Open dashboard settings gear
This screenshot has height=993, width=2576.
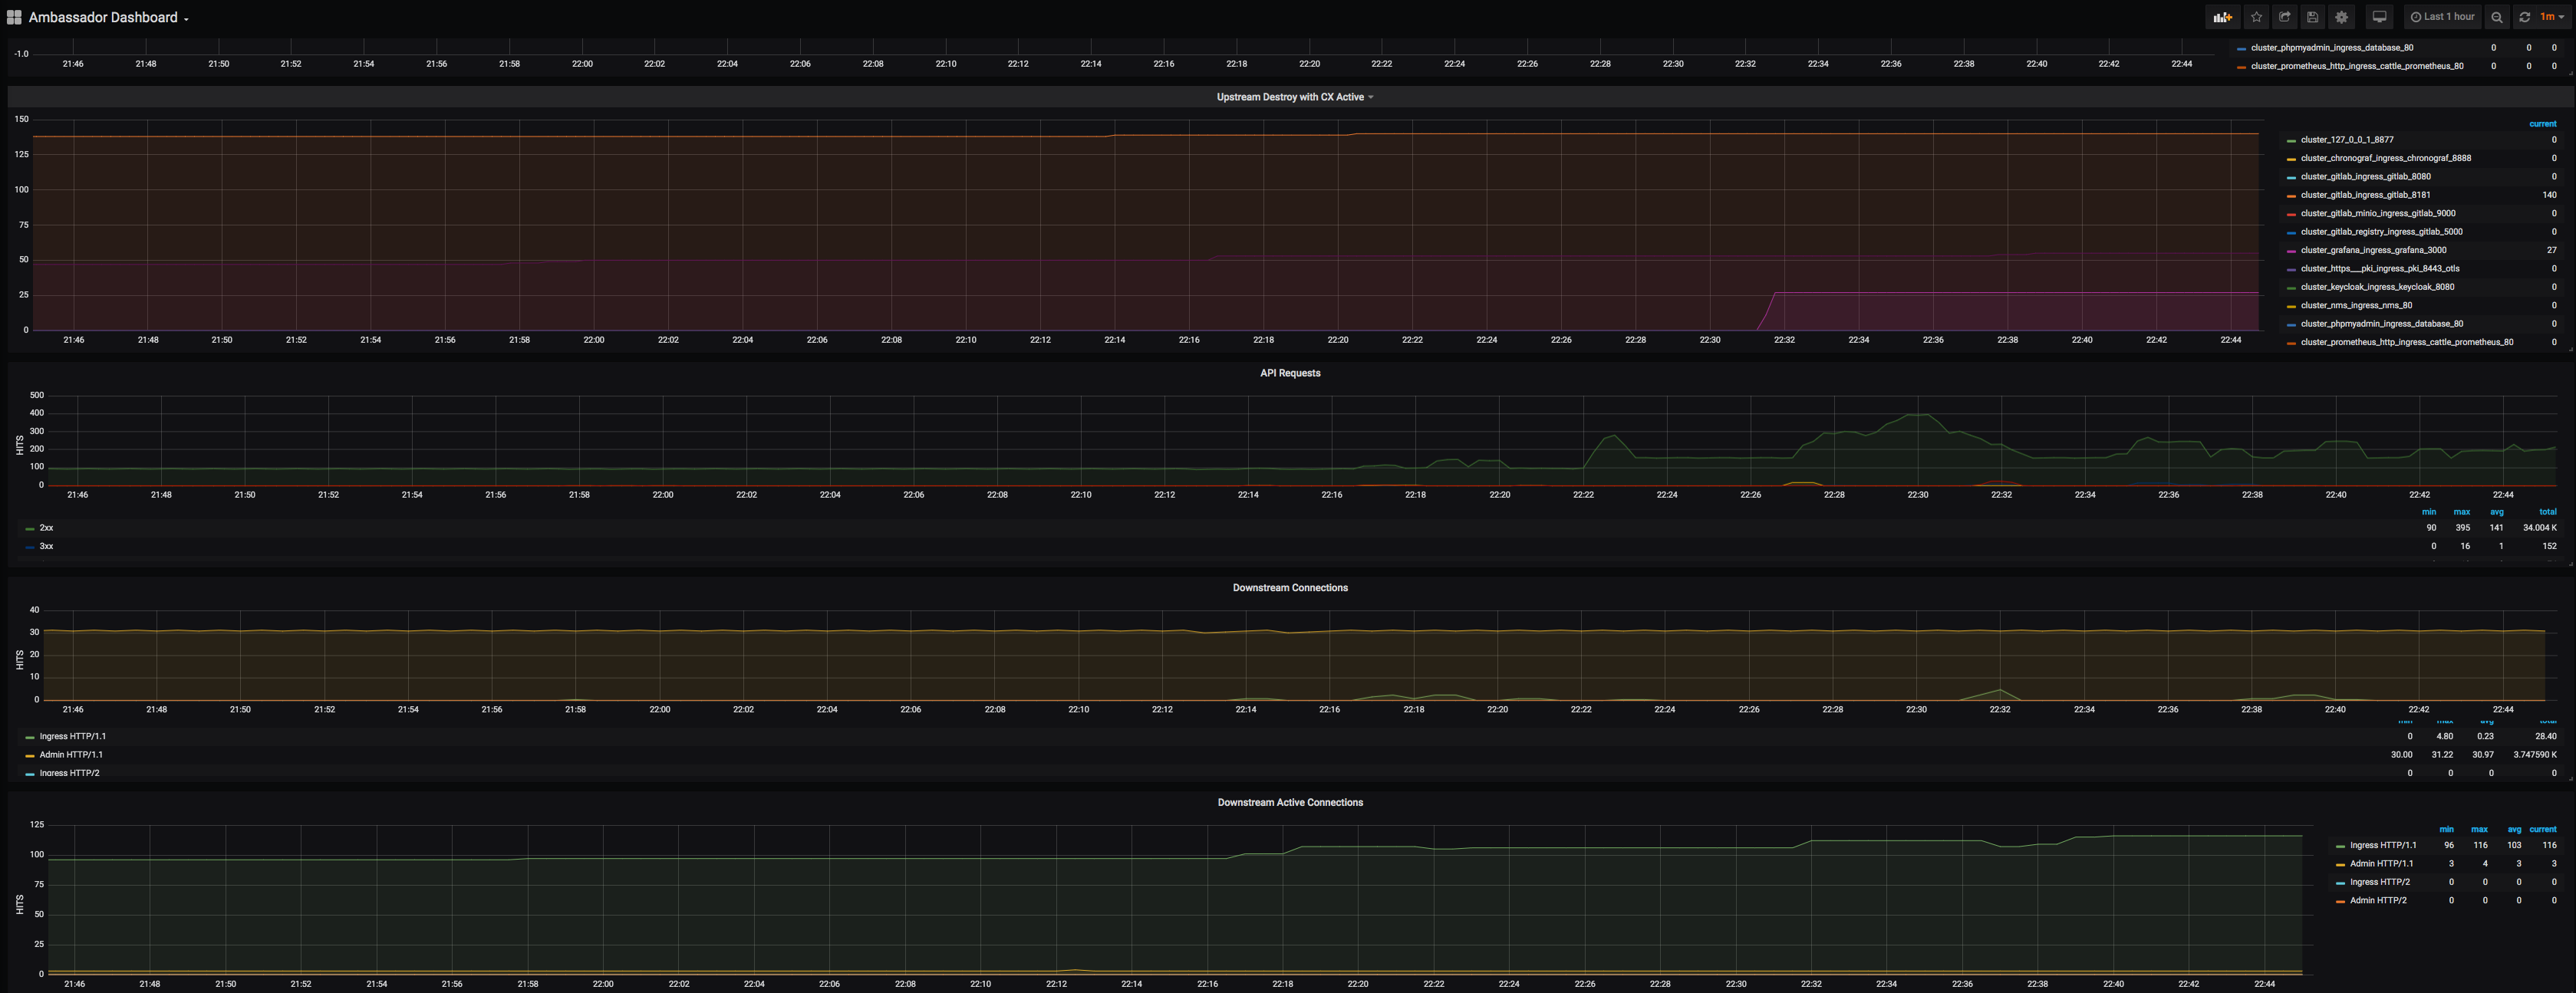click(x=2342, y=17)
